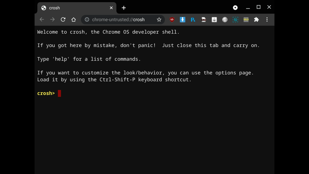Open the blue Px extension
This screenshot has height=174, width=309.
[193, 20]
